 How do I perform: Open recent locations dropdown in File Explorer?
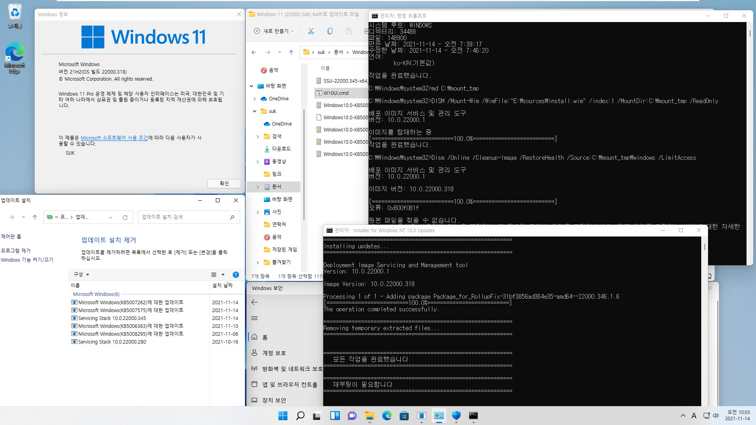pos(280,52)
